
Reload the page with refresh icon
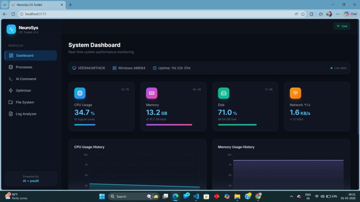point(13,14)
